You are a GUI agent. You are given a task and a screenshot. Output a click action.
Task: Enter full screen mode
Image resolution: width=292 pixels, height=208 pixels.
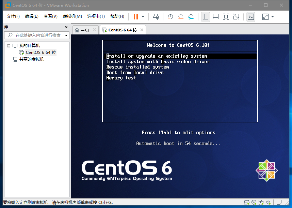coord(226,16)
